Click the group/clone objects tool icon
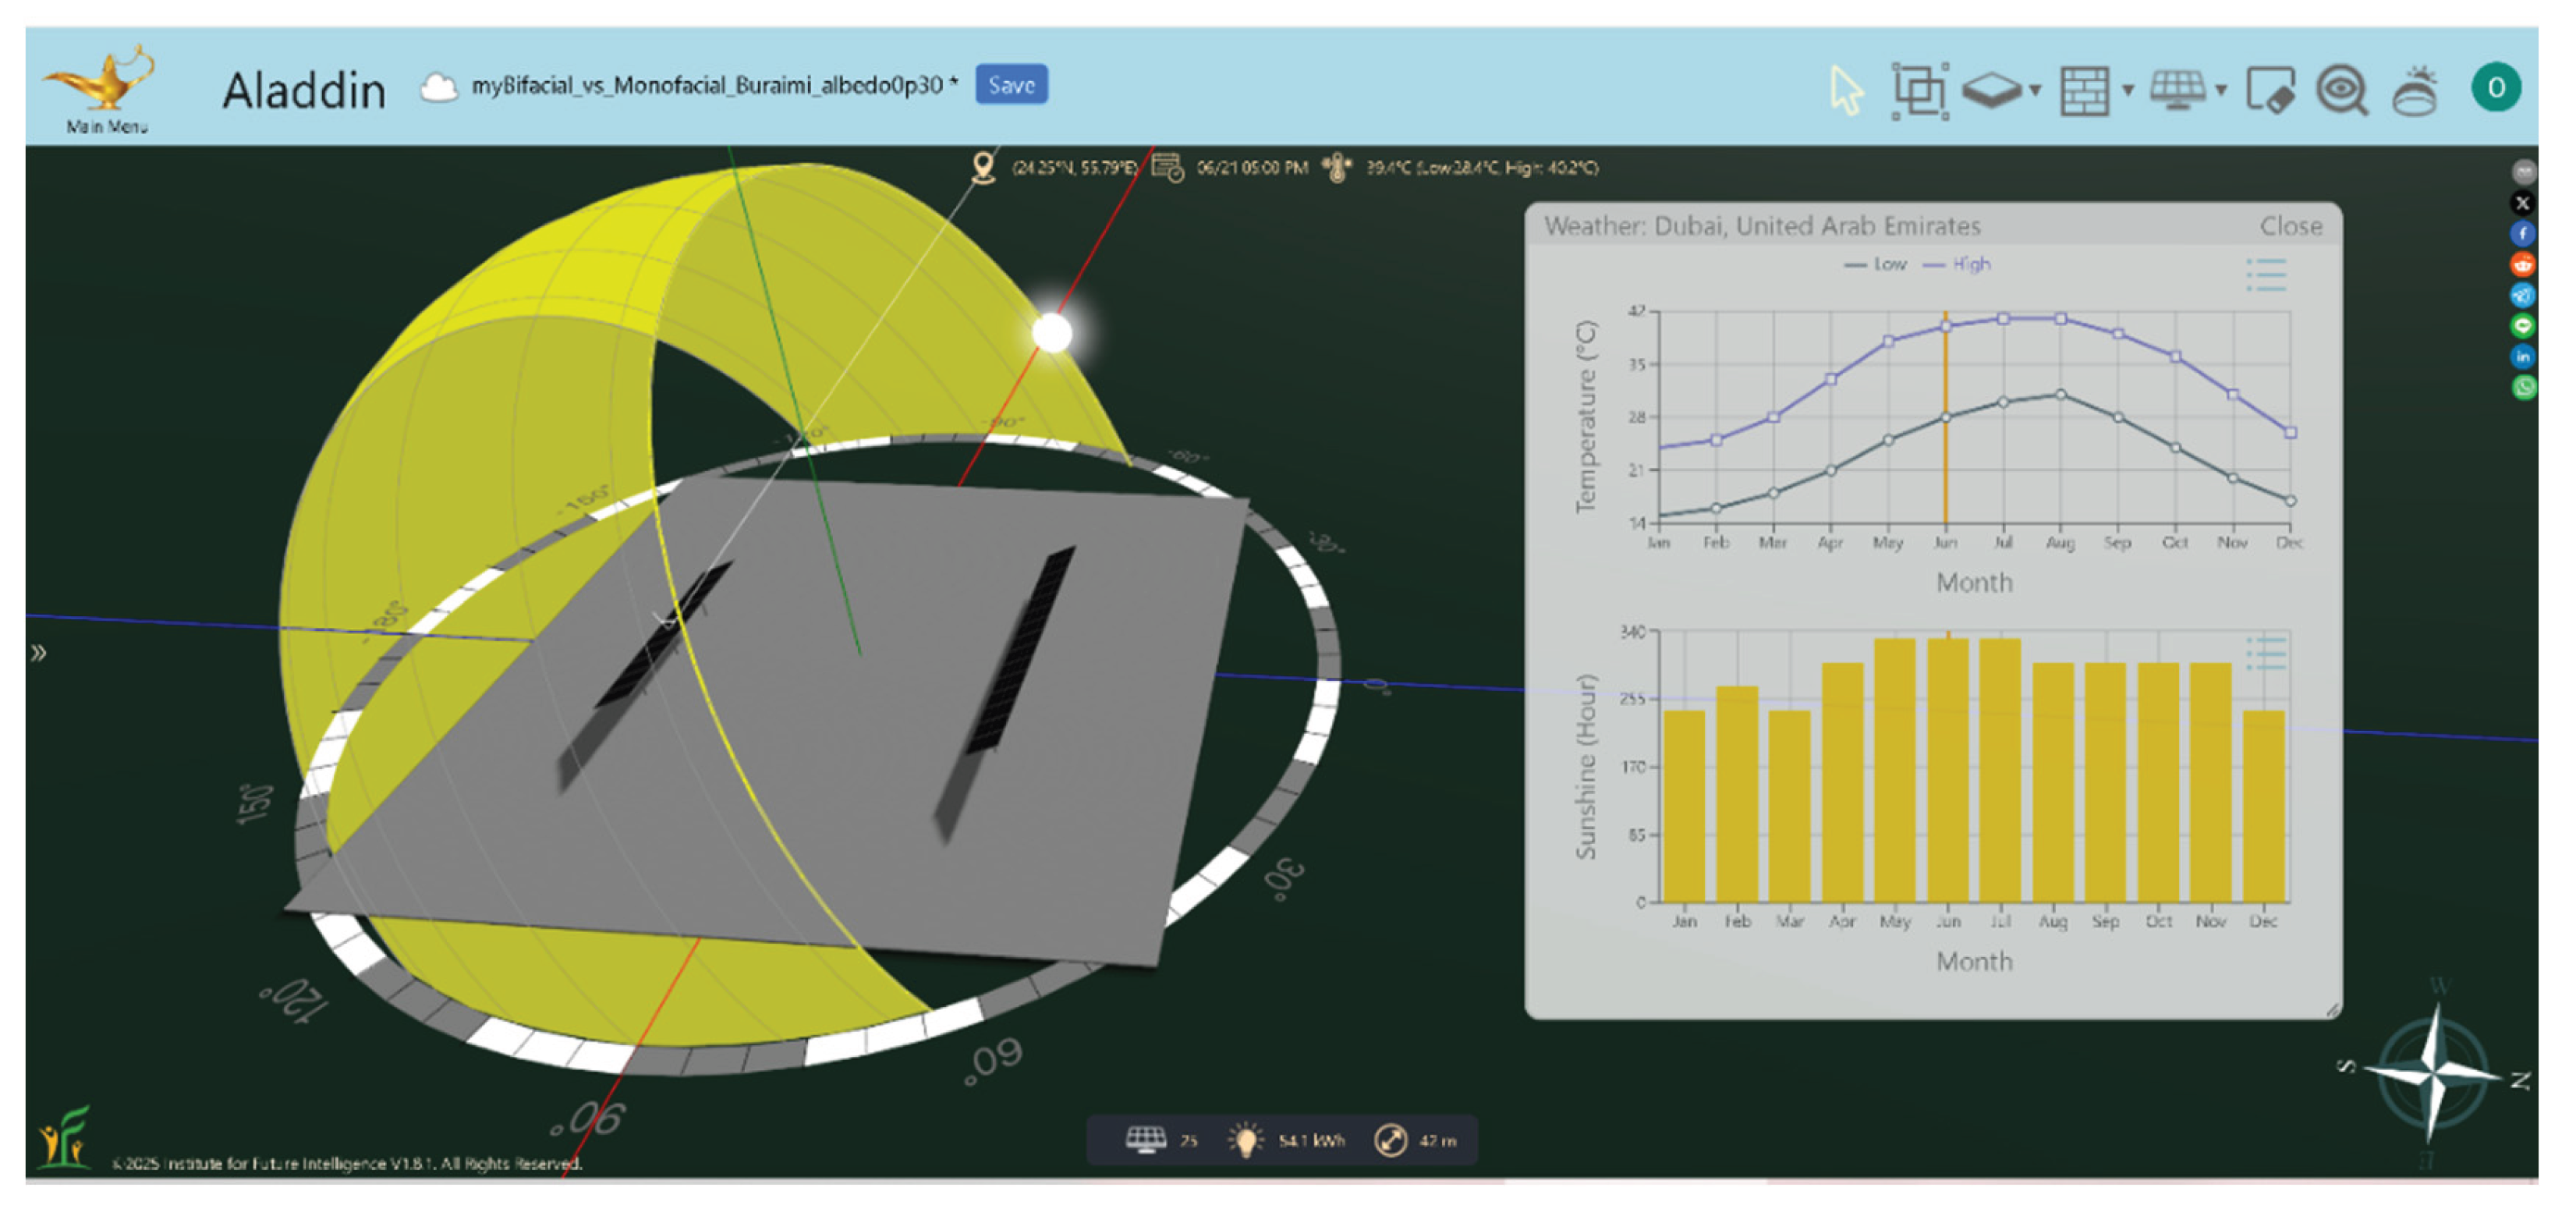Screen dimensions: 2576x1223 pyautogui.click(x=1919, y=91)
